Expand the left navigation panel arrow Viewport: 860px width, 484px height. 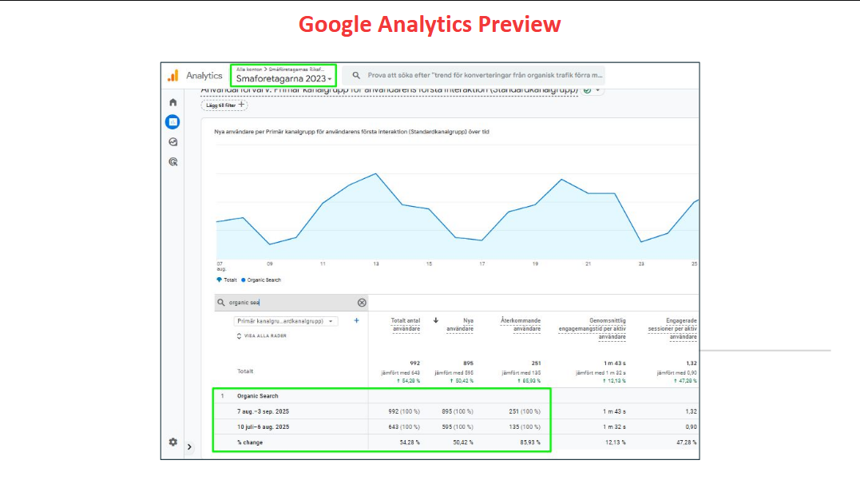(189, 447)
